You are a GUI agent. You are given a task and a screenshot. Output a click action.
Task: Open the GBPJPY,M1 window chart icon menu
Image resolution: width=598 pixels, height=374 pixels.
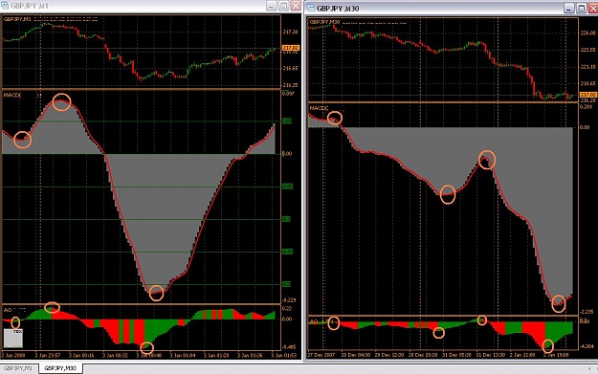[4, 6]
